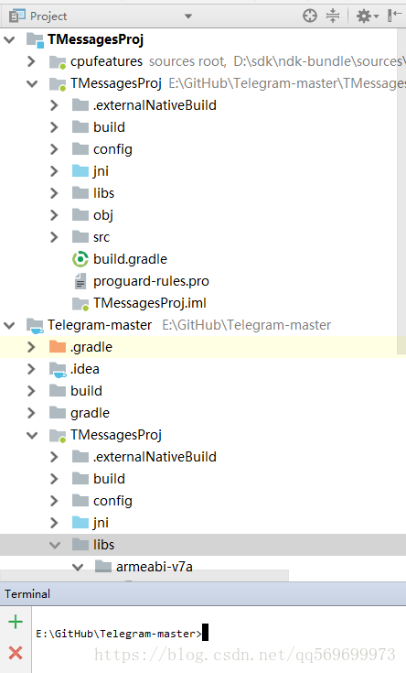This screenshot has width=406, height=673.
Task: Select the cpufeatures sources root row
Action: [x=203, y=61]
